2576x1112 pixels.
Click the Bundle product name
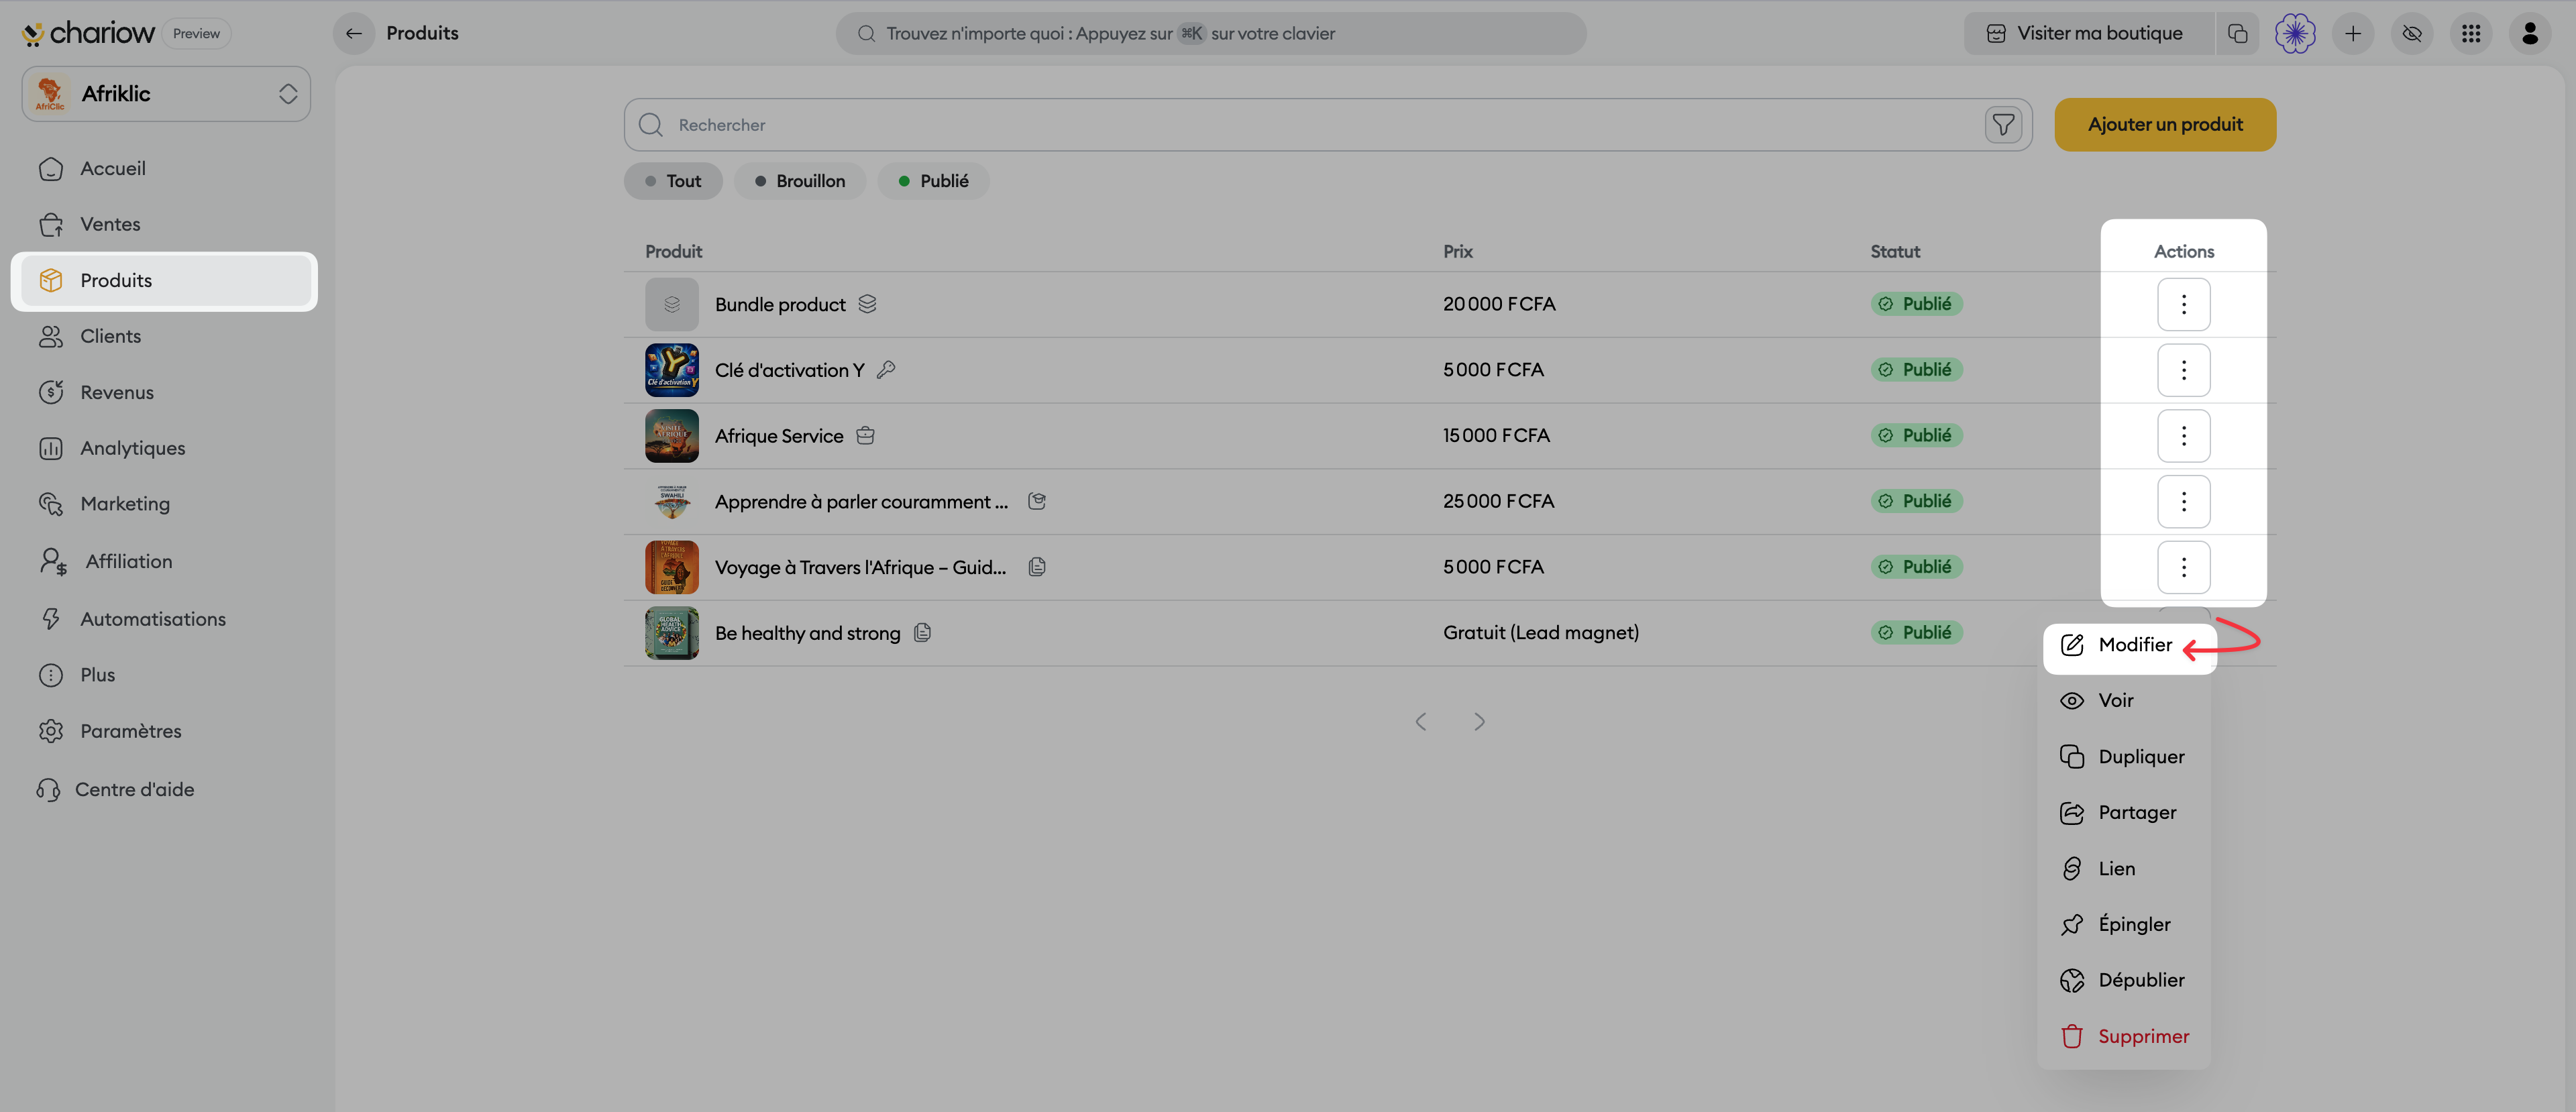point(780,304)
